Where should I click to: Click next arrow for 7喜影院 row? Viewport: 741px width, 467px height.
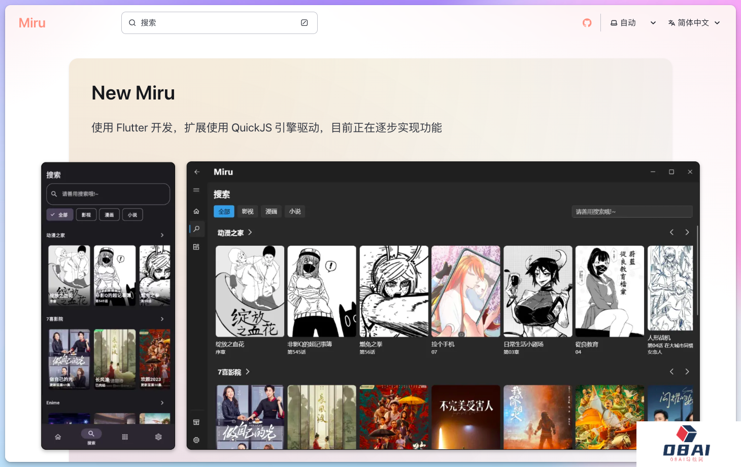click(x=687, y=372)
